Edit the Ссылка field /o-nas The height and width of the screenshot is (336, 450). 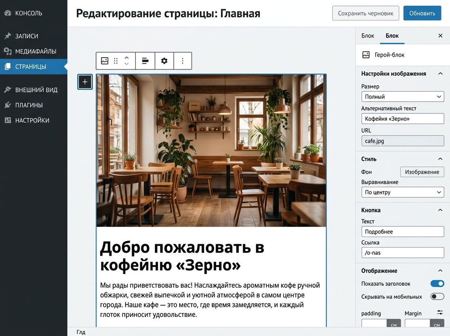pos(403,253)
